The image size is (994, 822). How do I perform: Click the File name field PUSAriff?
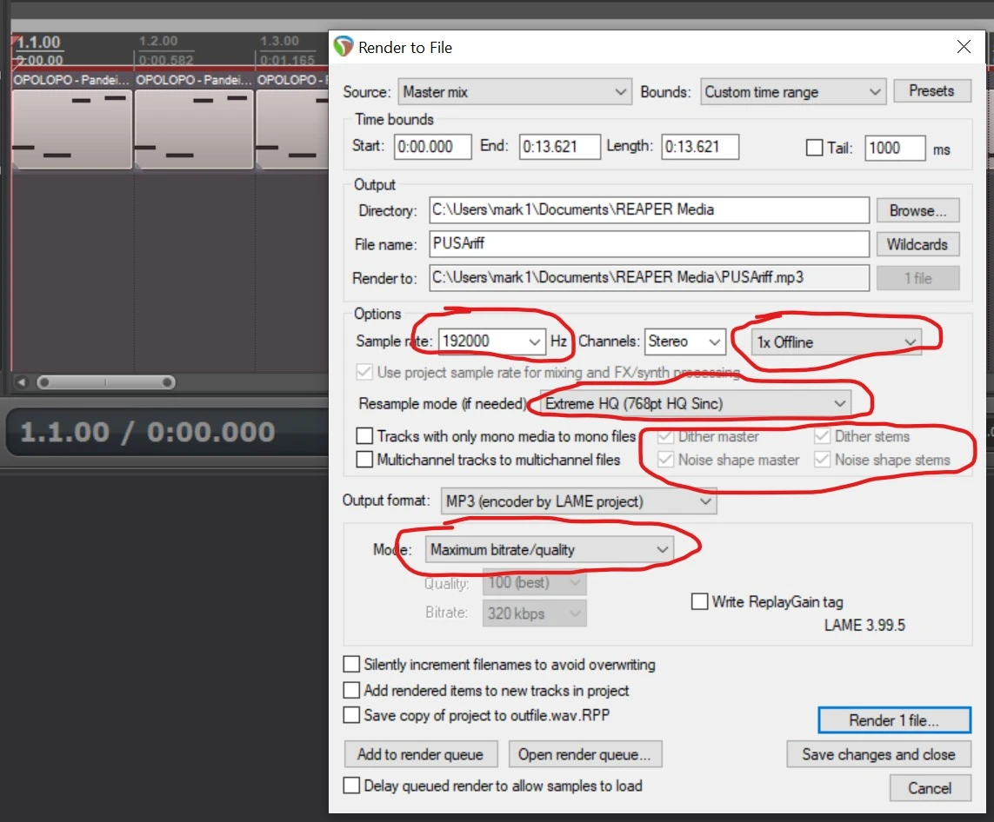pos(649,244)
